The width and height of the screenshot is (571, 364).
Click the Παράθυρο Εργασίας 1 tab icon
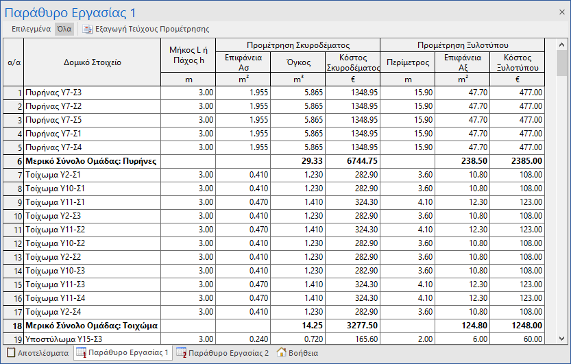pos(81,353)
